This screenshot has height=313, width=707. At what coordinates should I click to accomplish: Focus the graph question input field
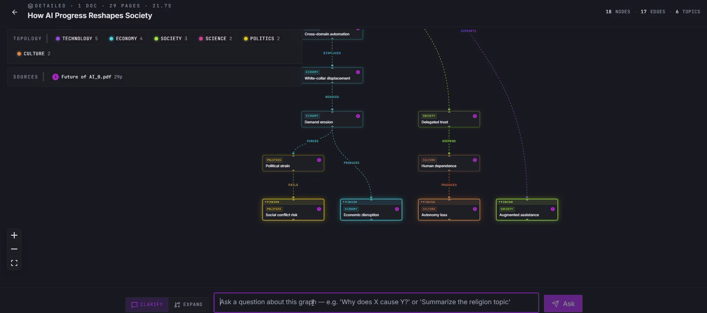coord(376,302)
